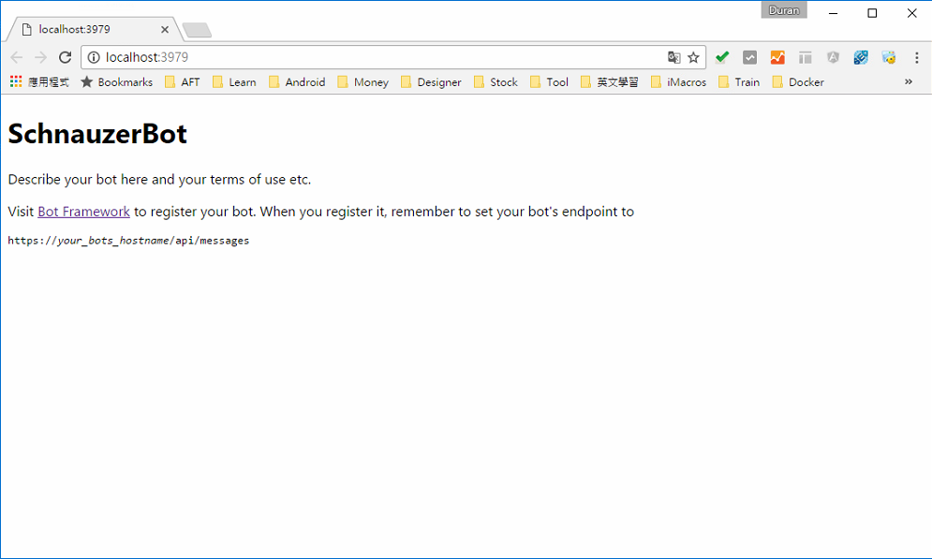Open a new tab
932x559 pixels.
pyautogui.click(x=197, y=30)
